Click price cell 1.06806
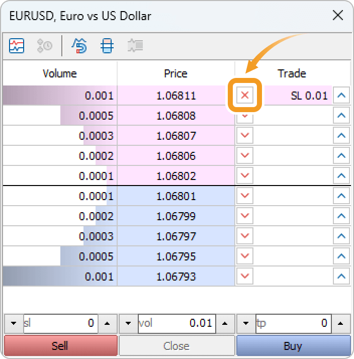Image resolution: width=354 pixels, height=359 pixels. 176,156
